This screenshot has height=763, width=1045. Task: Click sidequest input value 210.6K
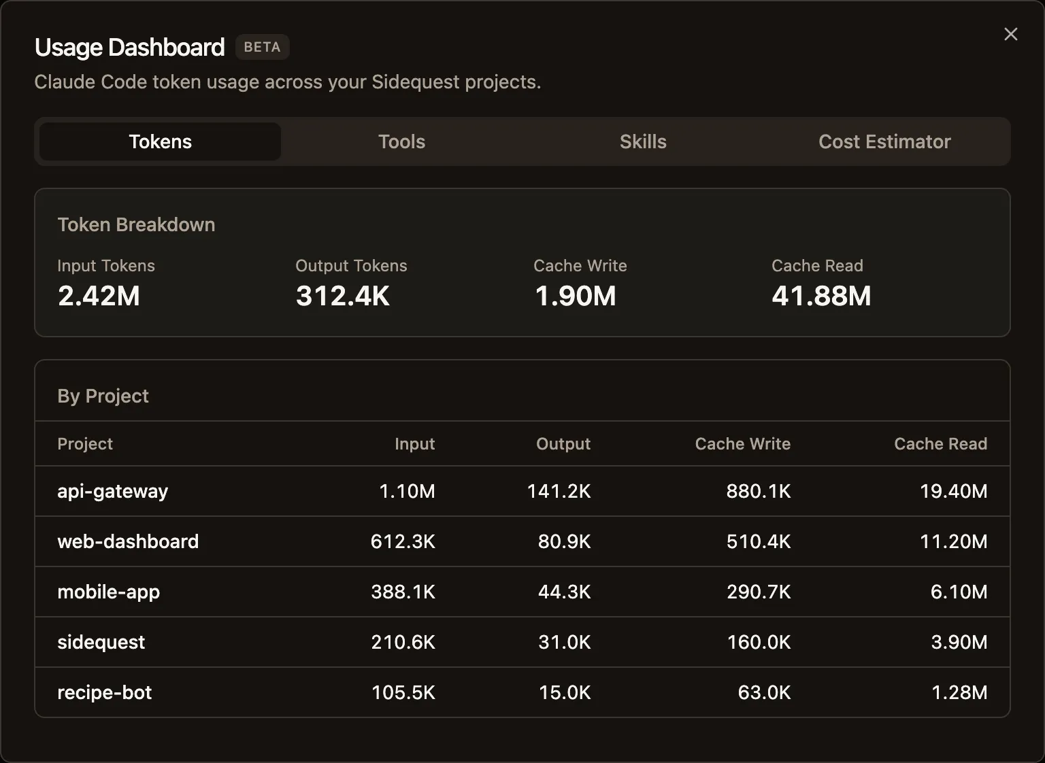point(403,642)
